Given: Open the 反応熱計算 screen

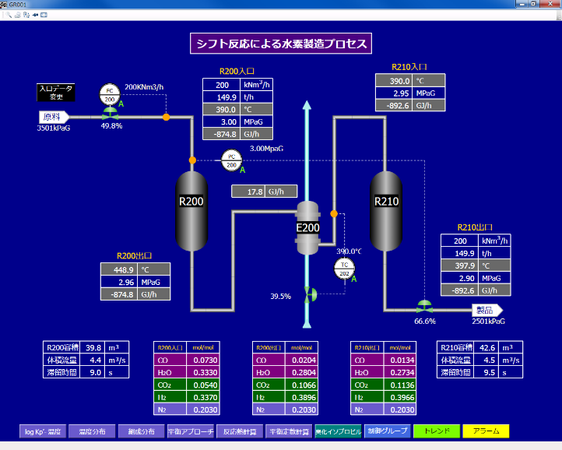Looking at the screenshot, I should (240, 431).
